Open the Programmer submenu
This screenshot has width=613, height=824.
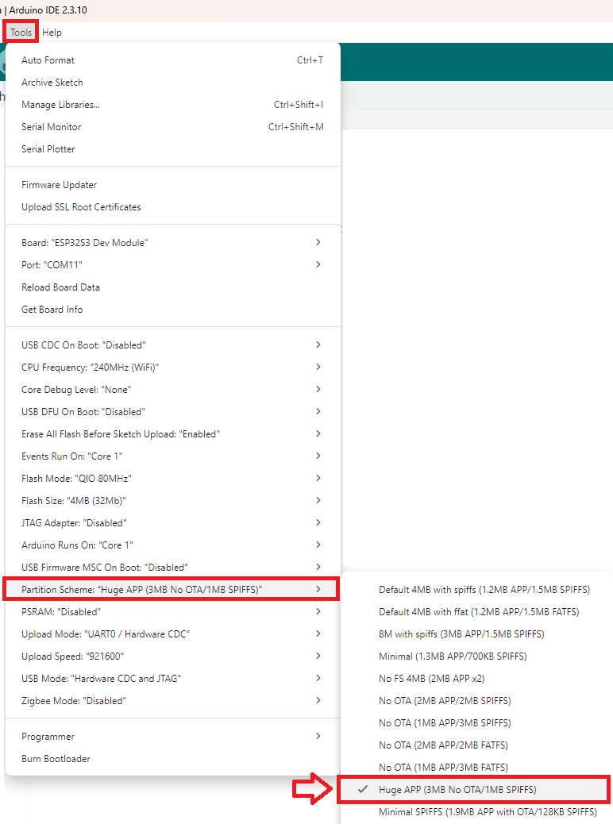click(x=172, y=737)
